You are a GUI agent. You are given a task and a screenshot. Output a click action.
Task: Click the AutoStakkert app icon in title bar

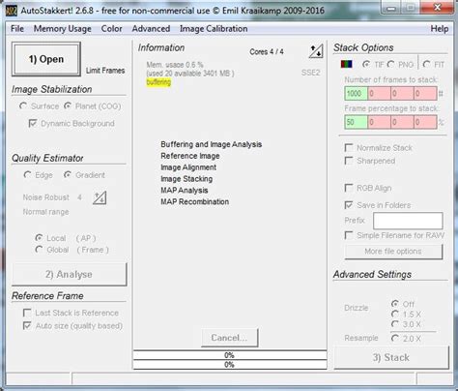point(12,11)
